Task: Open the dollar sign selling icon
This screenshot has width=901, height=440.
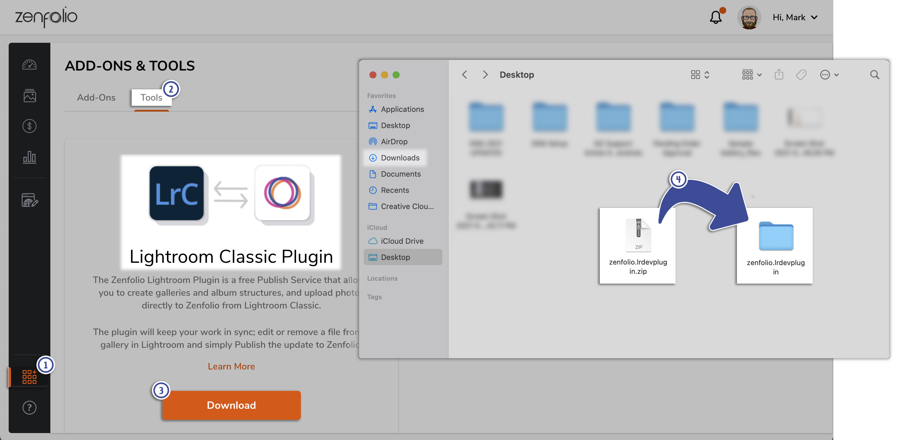Action: coord(30,126)
